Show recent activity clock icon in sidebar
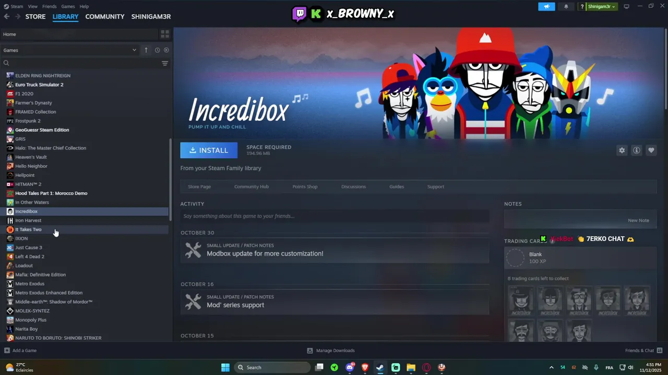This screenshot has width=668, height=375. pos(157,50)
